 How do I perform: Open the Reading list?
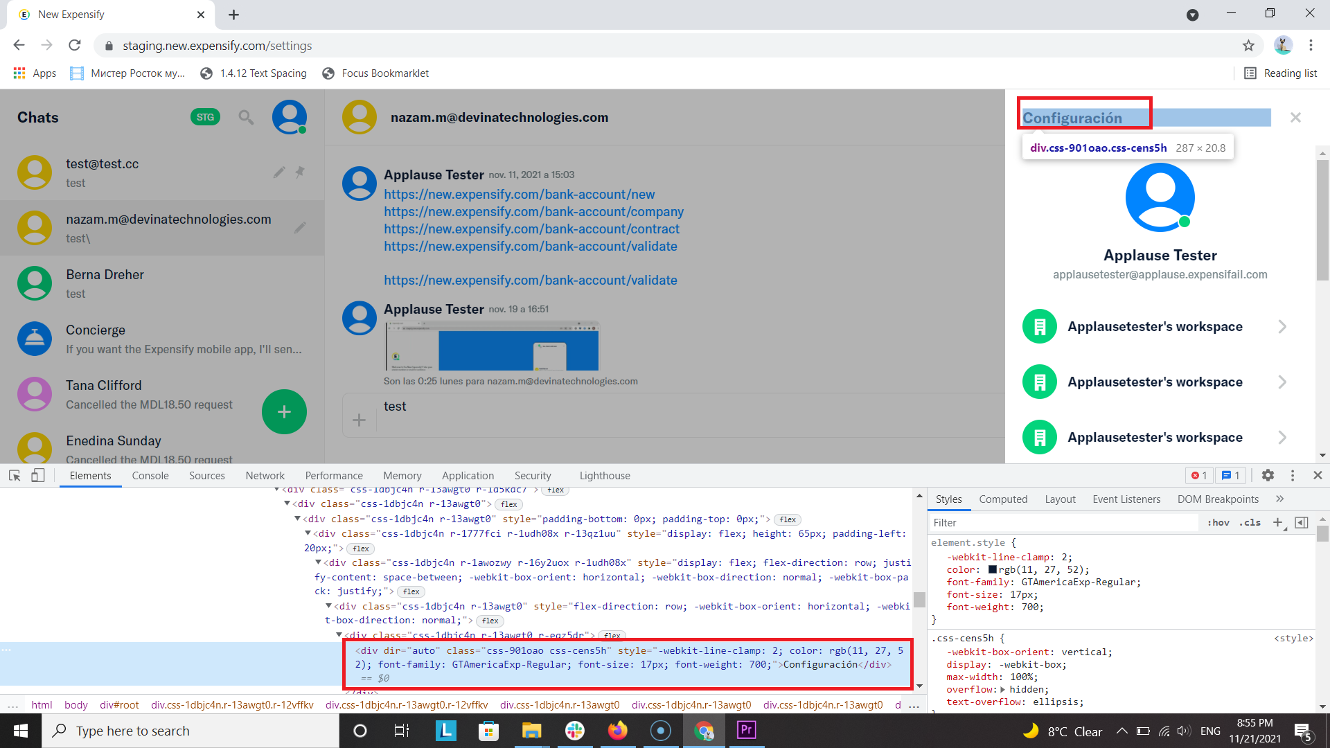1281,73
